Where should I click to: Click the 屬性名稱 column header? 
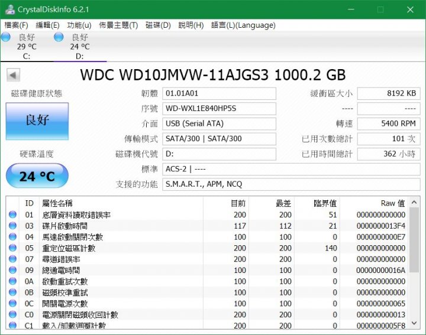121,203
